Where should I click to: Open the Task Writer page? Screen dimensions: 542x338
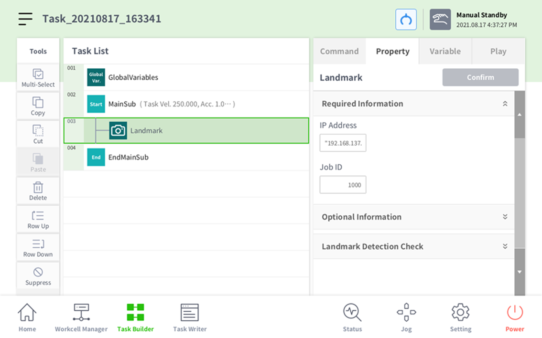pos(190,318)
